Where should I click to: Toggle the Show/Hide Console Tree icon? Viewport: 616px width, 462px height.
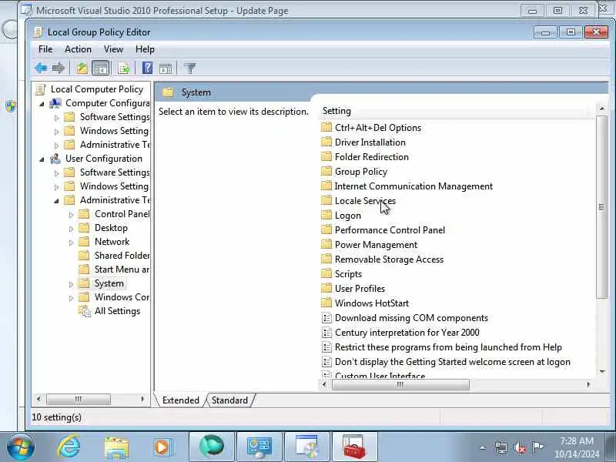(100, 69)
